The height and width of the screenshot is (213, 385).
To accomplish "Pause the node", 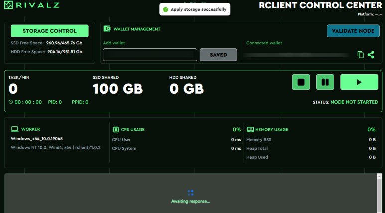I will pos(325,82).
